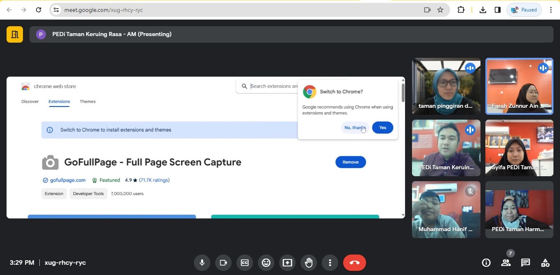The width and height of the screenshot is (560, 275).
Task: Toggle the camera on or off
Action: pos(223,263)
